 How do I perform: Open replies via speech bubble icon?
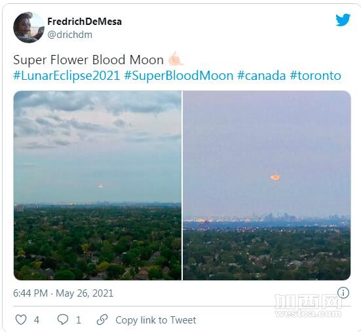(x=63, y=320)
